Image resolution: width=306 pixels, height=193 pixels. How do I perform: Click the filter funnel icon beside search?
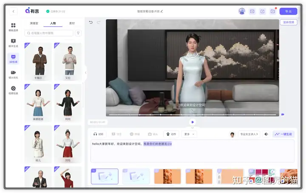coord(78,33)
